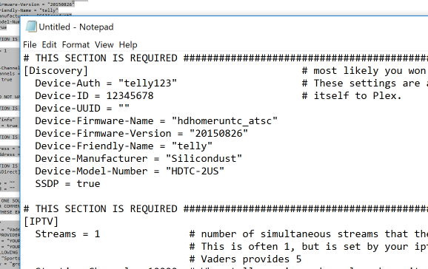
Task: Click the Untitled - Notepad window title
Action: [x=76, y=27]
